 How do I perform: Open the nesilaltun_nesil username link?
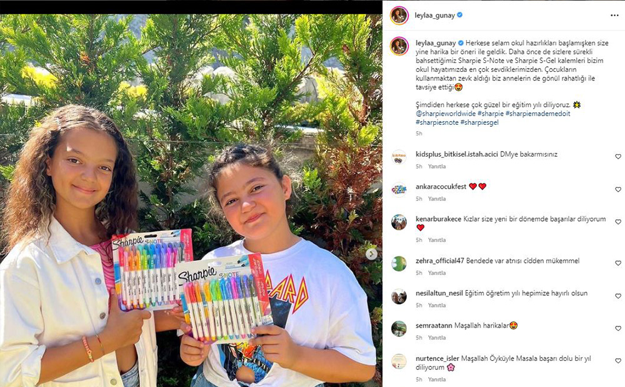pos(439,293)
